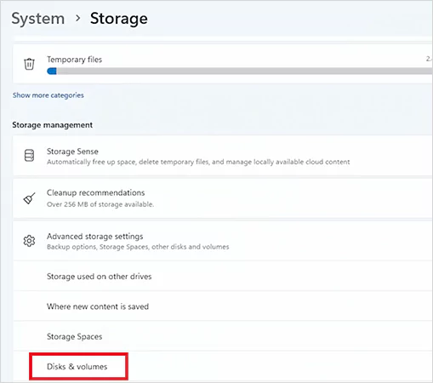Open Storage used on other drives

tap(223, 276)
